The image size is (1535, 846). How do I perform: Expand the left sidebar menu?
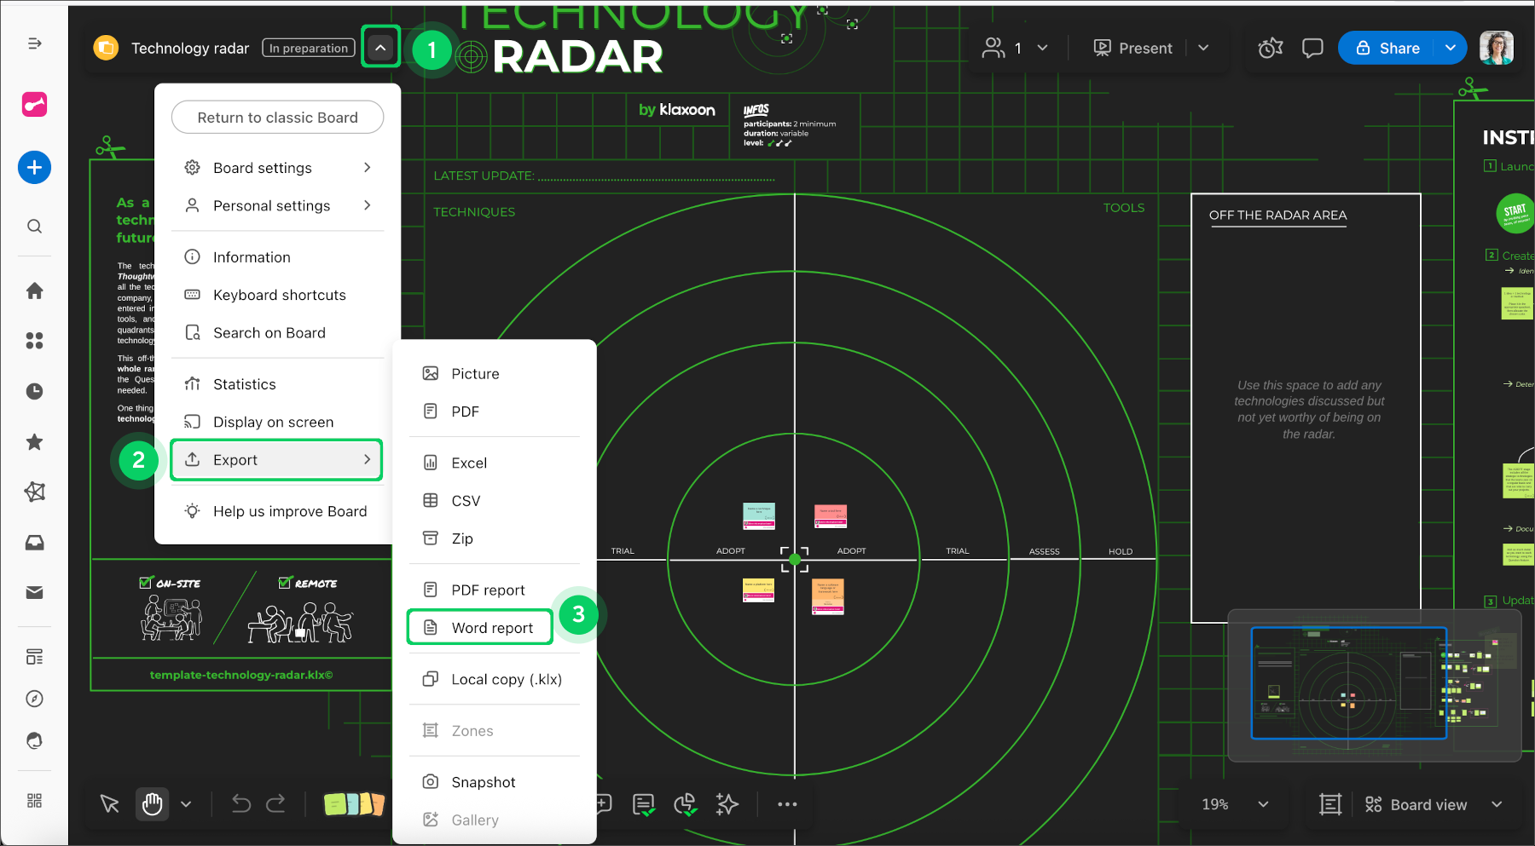pos(34,43)
